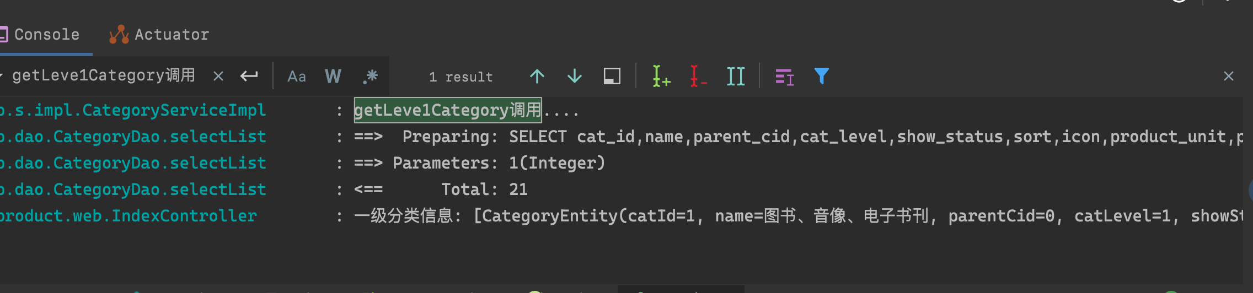
Task: Close the find bar at far right
Action: click(x=1229, y=76)
